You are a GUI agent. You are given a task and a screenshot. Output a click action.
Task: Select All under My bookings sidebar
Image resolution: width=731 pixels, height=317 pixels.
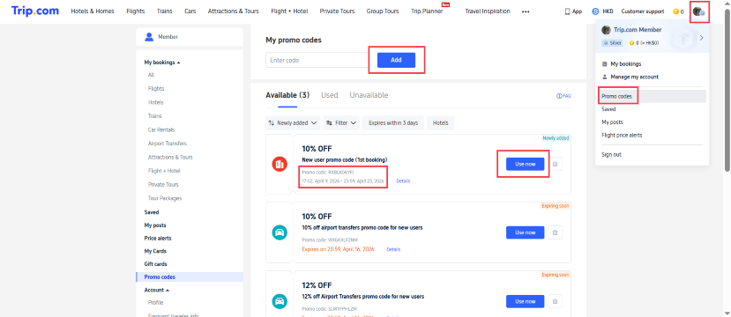[x=151, y=75]
